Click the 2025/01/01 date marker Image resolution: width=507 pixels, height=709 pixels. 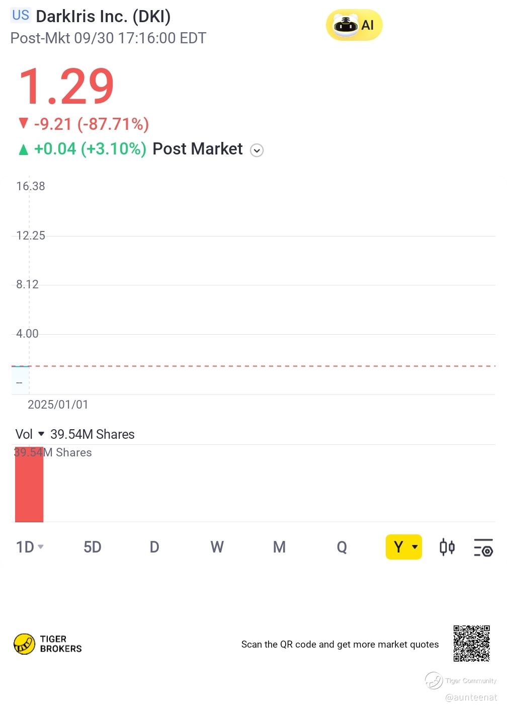[58, 405]
